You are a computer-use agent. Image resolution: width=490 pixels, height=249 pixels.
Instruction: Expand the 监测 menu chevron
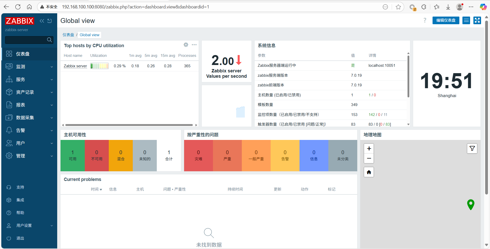pos(52,67)
